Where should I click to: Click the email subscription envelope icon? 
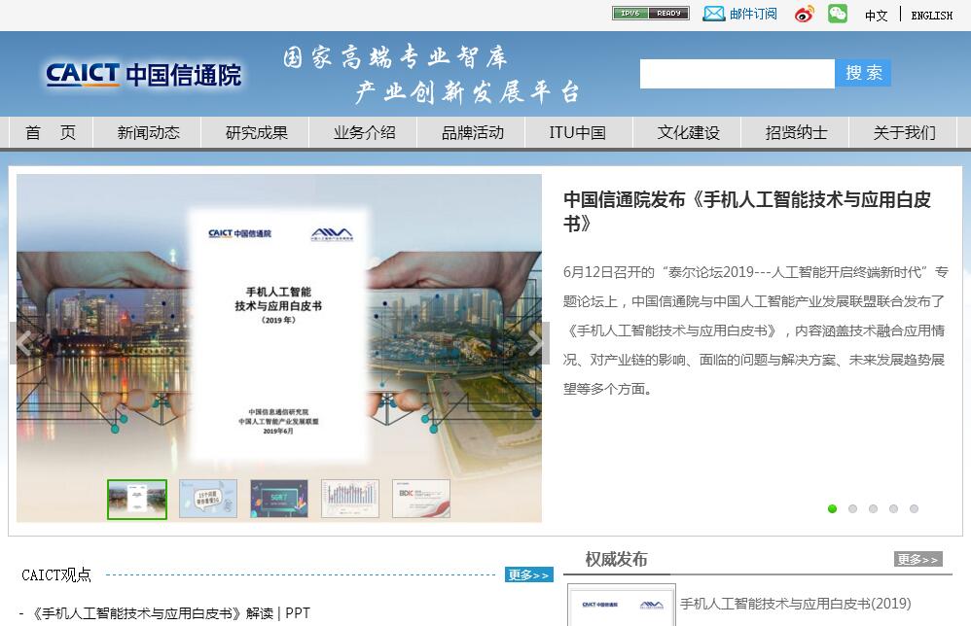[714, 14]
